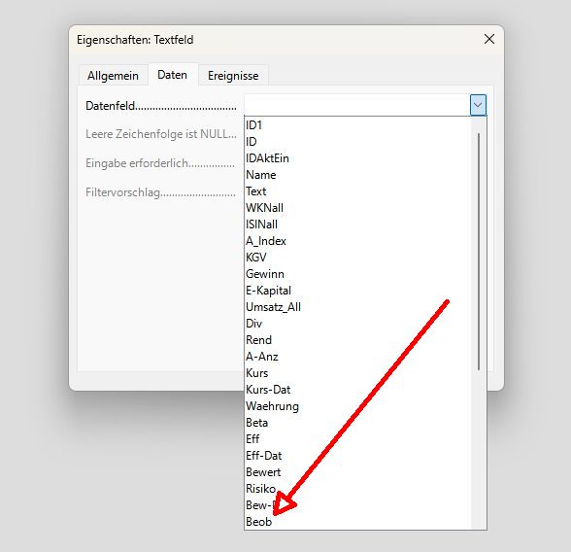The height and width of the screenshot is (552, 571).
Task: Close the Eigenschaften: Textfeld dialog
Action: [489, 39]
